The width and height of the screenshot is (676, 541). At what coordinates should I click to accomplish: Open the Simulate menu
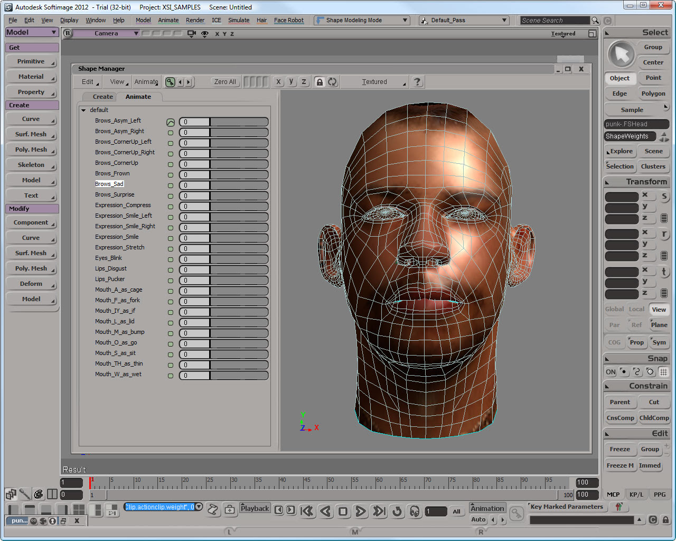(239, 21)
